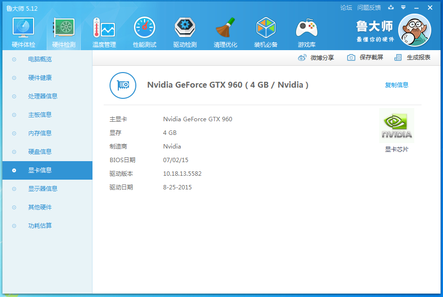This screenshot has height=297, width=443.
Task: Select 电脑概览 in the sidebar
Action: pos(48,59)
